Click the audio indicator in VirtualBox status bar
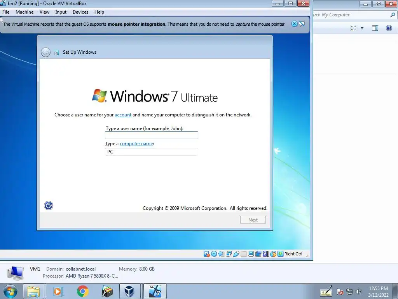398x299 pixels. point(221,254)
